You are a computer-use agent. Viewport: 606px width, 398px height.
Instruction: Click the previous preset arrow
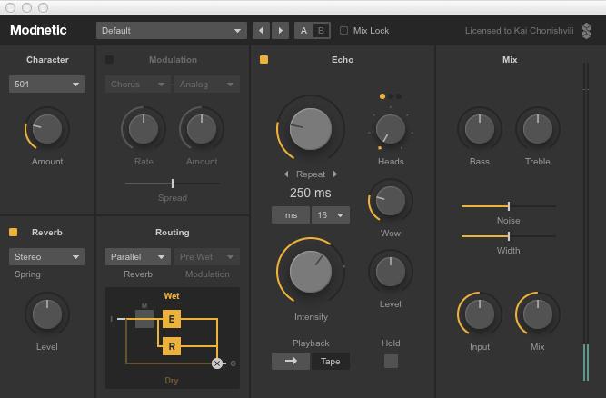click(262, 30)
